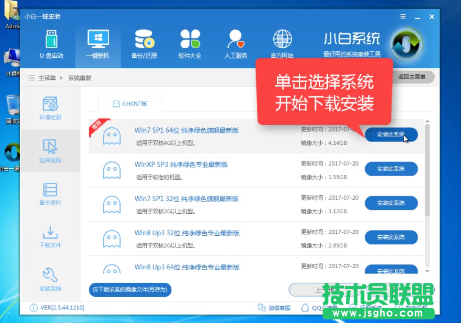Screen dimensions: 461x323
Task: Install Win7 SP1 32位 with 安装此系统
Action: pos(391,203)
